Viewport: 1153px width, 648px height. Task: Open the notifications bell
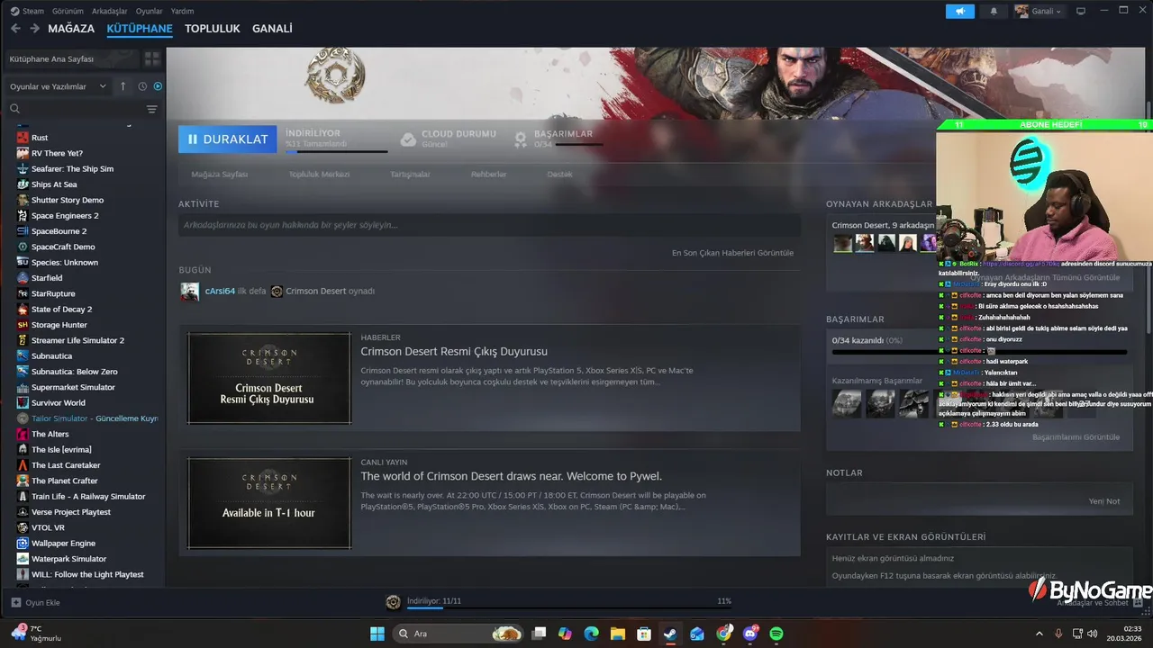pyautogui.click(x=994, y=11)
